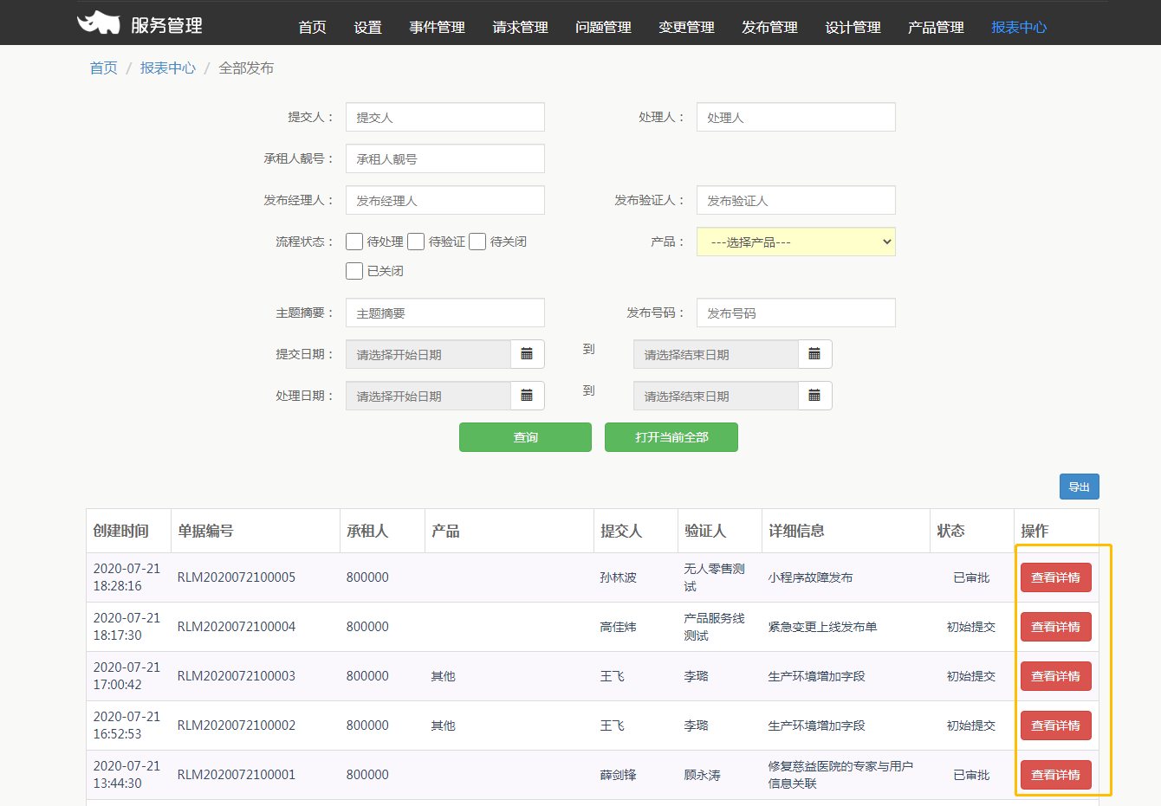1161x806 pixels.
Task: Click the 提交日期 end date field
Action: 716,354
